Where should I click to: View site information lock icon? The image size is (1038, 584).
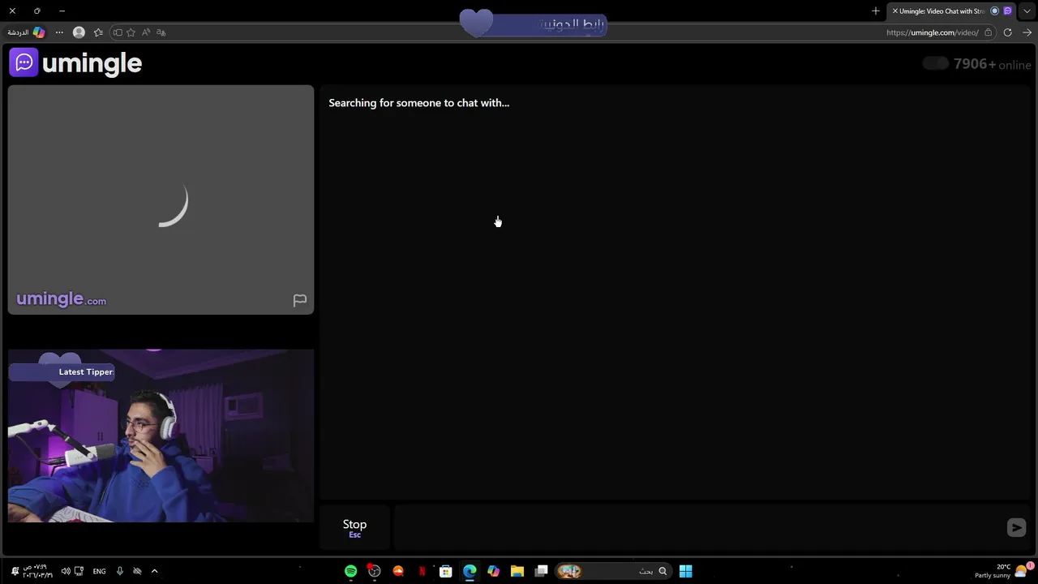tap(988, 32)
